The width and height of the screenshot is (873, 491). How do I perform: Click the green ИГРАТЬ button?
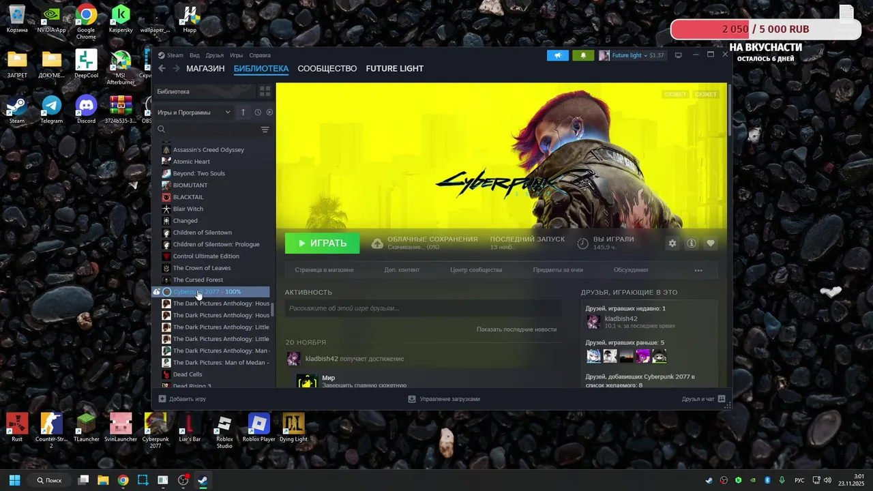pos(322,243)
